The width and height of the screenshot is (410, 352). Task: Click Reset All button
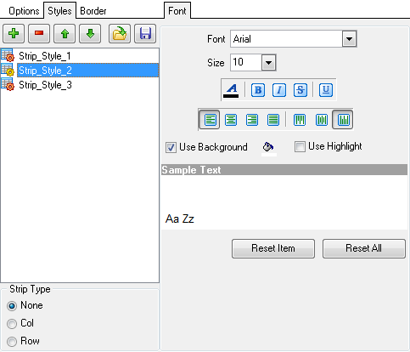(364, 248)
